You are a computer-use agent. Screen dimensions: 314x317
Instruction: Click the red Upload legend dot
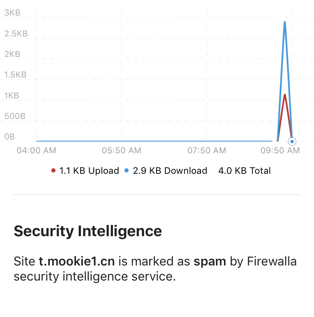point(53,170)
